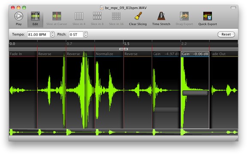This screenshot has width=247, height=154.
Task: Click the Tempo stepper arrows
Action: [53, 34]
